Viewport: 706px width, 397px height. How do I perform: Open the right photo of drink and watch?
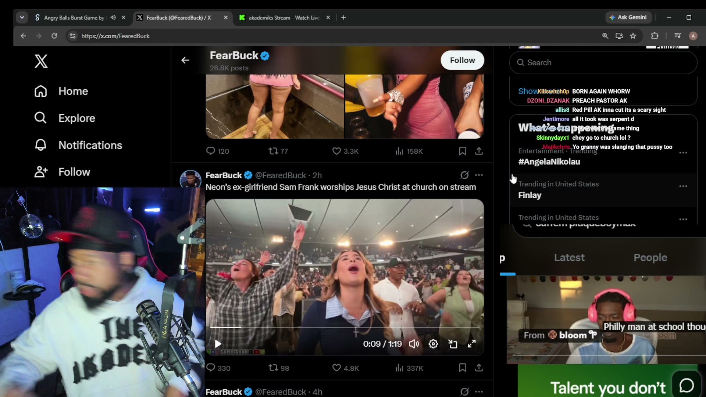[414, 107]
